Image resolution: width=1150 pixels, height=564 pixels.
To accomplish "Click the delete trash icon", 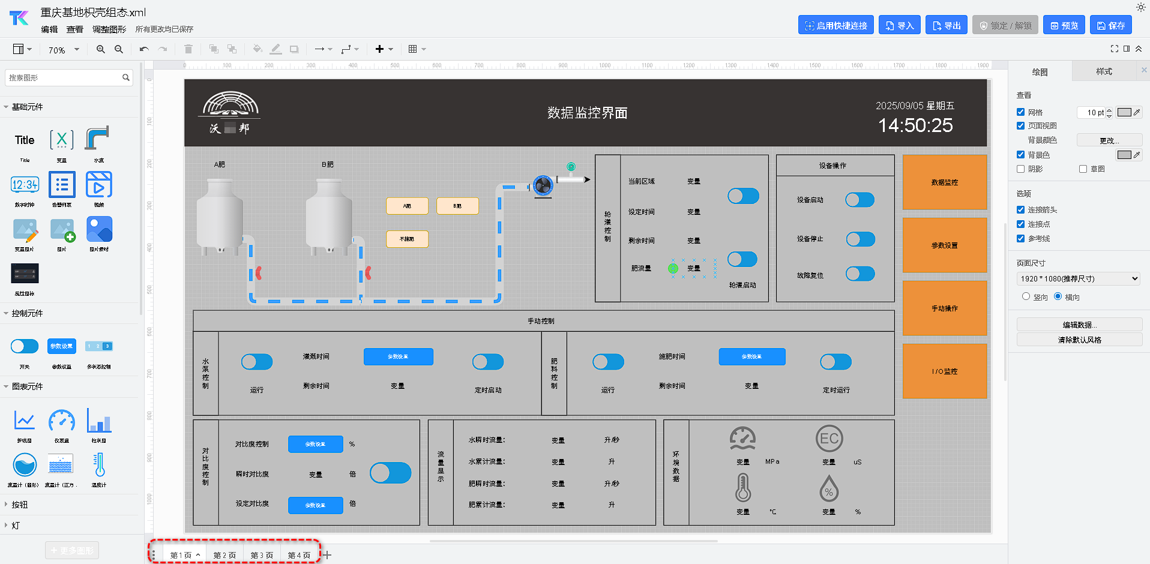I will tap(188, 49).
